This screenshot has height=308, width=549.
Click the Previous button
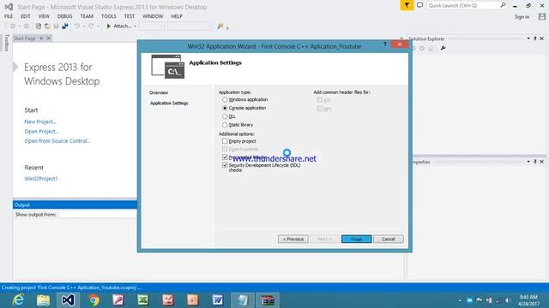[x=293, y=240]
